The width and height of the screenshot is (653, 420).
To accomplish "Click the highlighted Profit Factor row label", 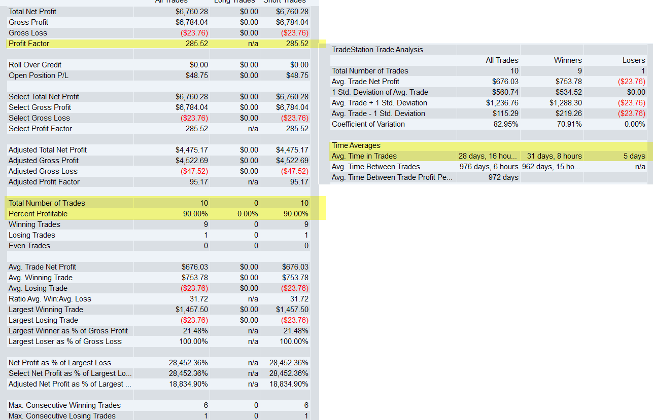I will pyautogui.click(x=29, y=44).
